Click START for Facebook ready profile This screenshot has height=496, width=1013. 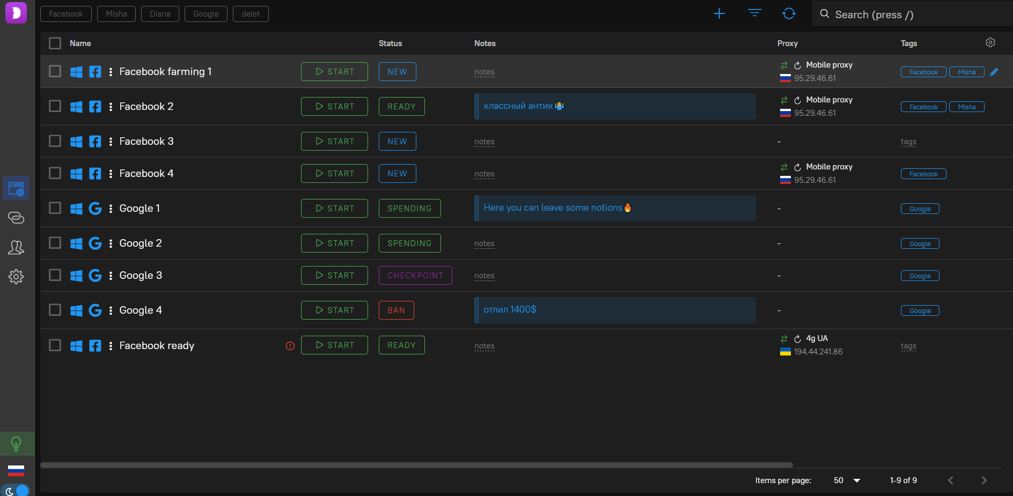pyautogui.click(x=334, y=345)
